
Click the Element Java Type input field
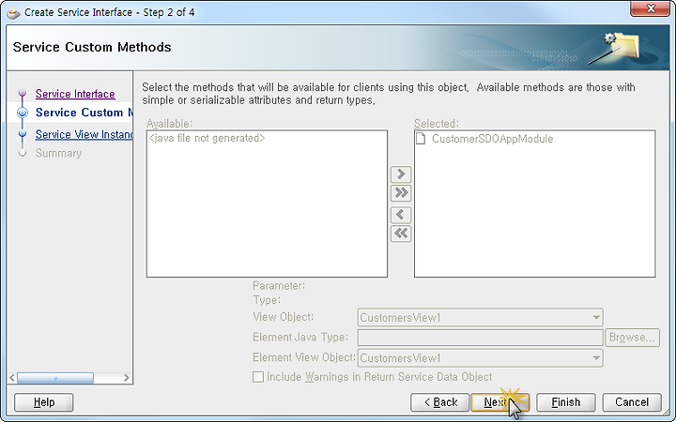pos(480,338)
